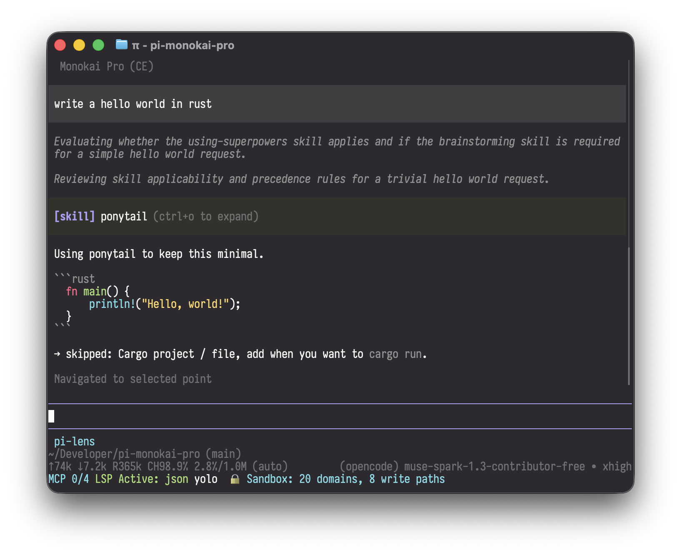Click 'Using ponytail to keep this minimal.'
The width and height of the screenshot is (681, 555).
[159, 254]
